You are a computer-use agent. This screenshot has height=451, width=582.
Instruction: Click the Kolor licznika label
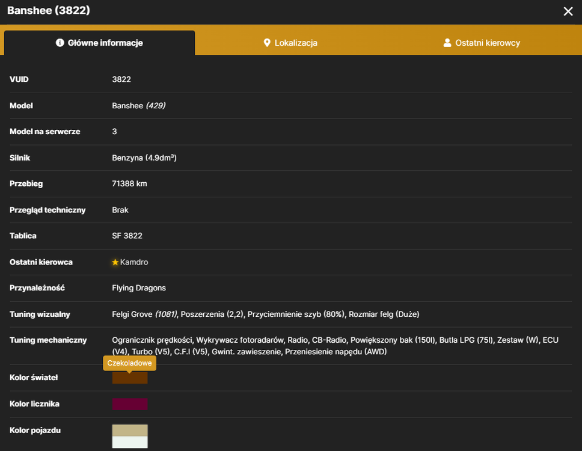[x=34, y=404]
